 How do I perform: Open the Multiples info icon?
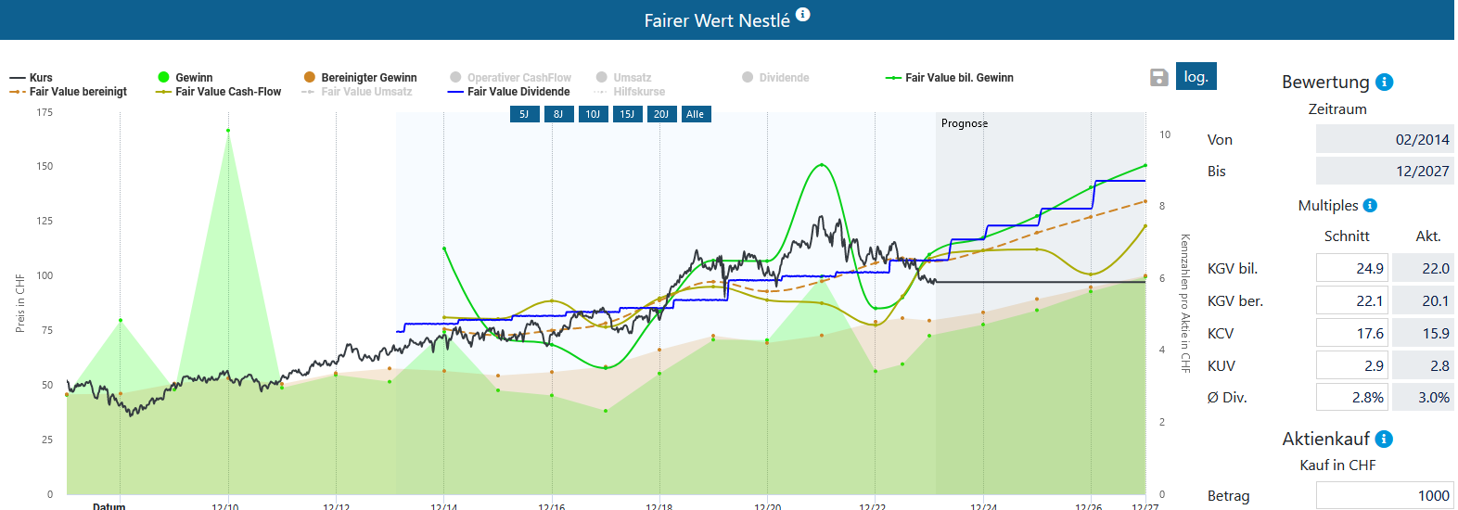(x=1370, y=206)
